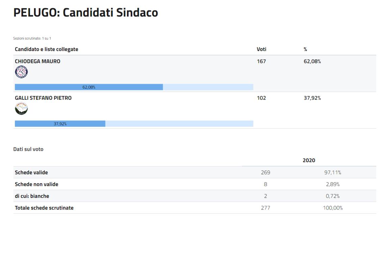
Task: Click the 'Voti' column header
Action: point(261,49)
